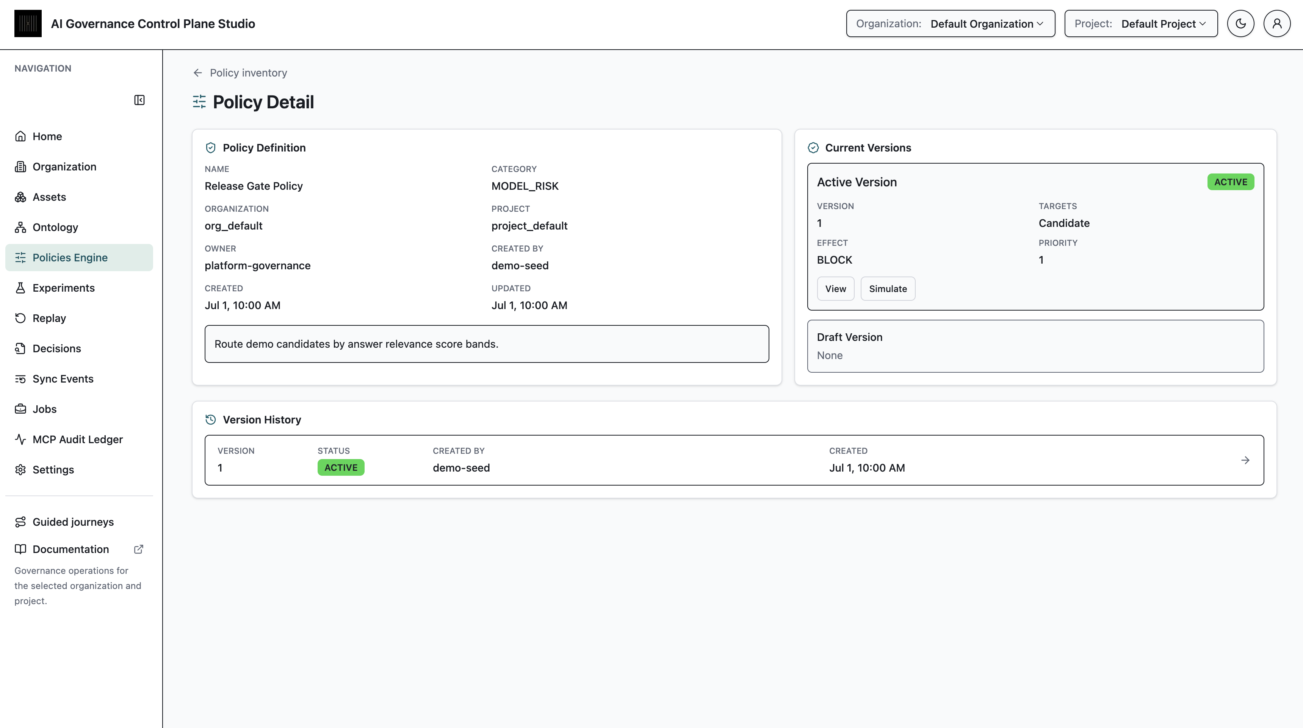
Task: Collapse the navigation sidebar
Action: coord(139,100)
